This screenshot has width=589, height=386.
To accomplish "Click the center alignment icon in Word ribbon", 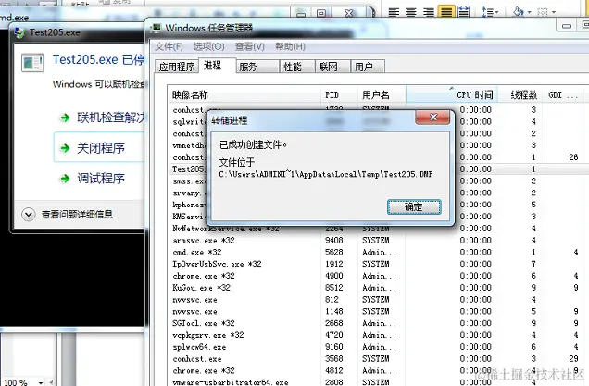I will click(411, 12).
